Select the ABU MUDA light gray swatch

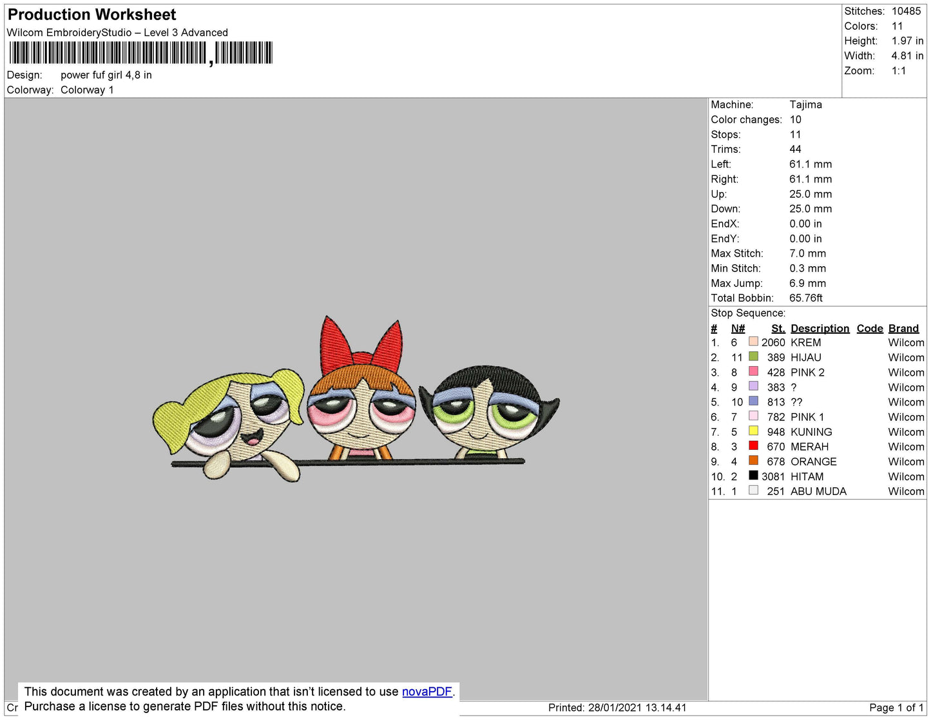point(753,490)
